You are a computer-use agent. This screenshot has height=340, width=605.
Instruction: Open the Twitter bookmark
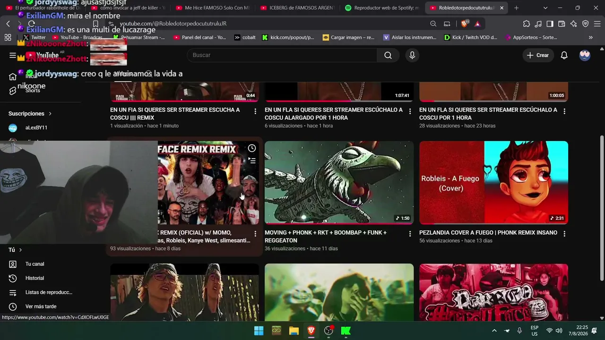click(x=35, y=37)
